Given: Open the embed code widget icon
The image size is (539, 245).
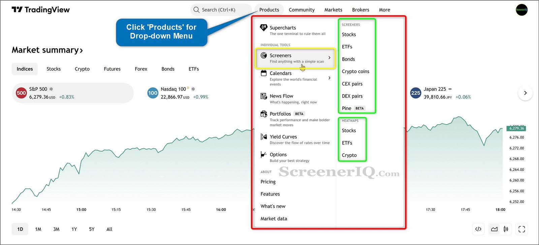Looking at the screenshot, I should point(478,229).
